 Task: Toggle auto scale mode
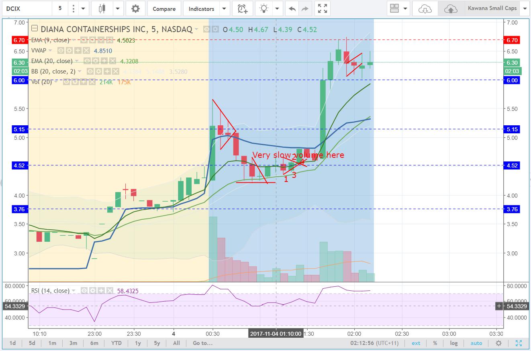pos(476,343)
